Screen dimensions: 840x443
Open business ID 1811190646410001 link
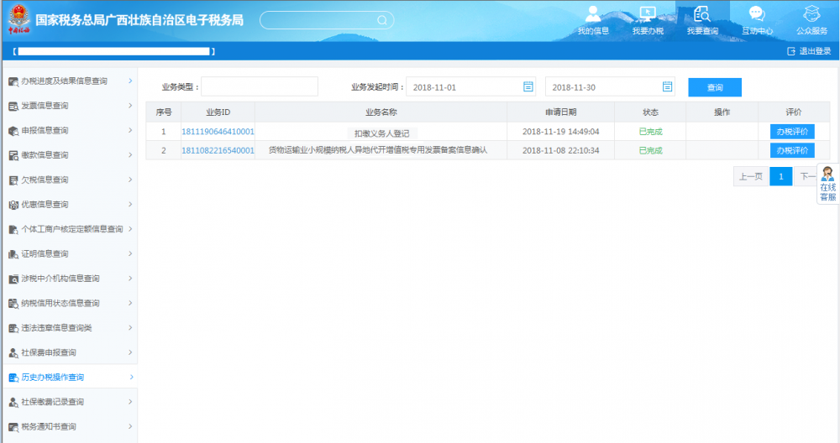tap(218, 132)
